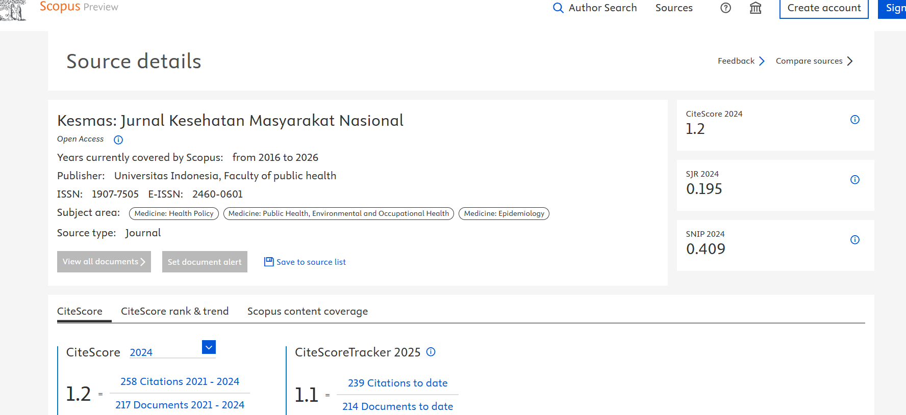This screenshot has width=906, height=415.
Task: Expand the CiteScore year dropdown
Action: [209, 347]
